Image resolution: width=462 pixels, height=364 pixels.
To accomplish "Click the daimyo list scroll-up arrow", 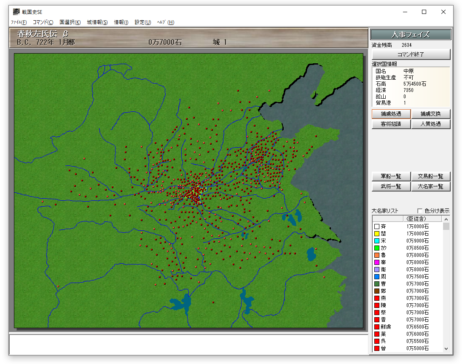I will pyautogui.click(x=446, y=219).
